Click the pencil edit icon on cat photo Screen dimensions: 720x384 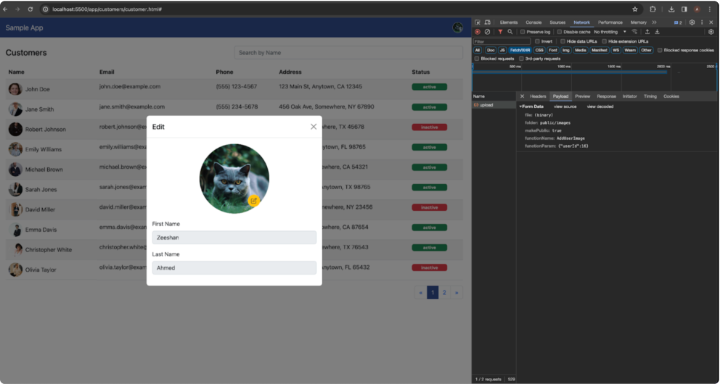254,201
